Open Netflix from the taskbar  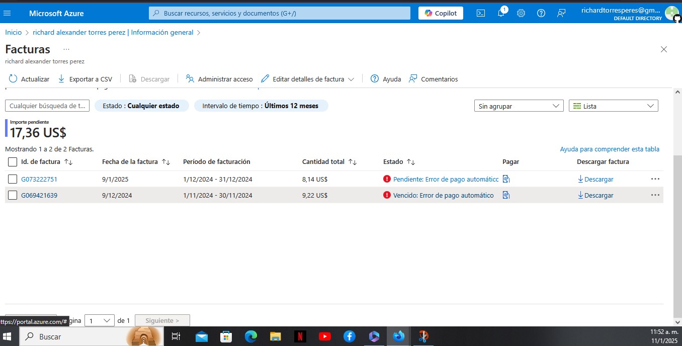click(x=300, y=336)
